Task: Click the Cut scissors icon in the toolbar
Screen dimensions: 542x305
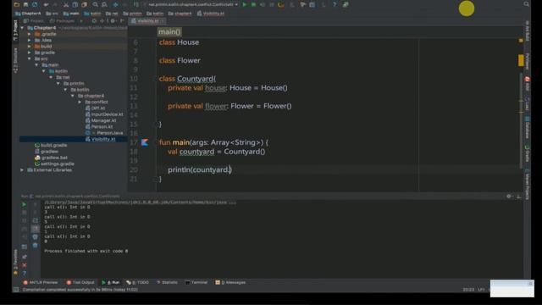Action: tap(66, 4)
